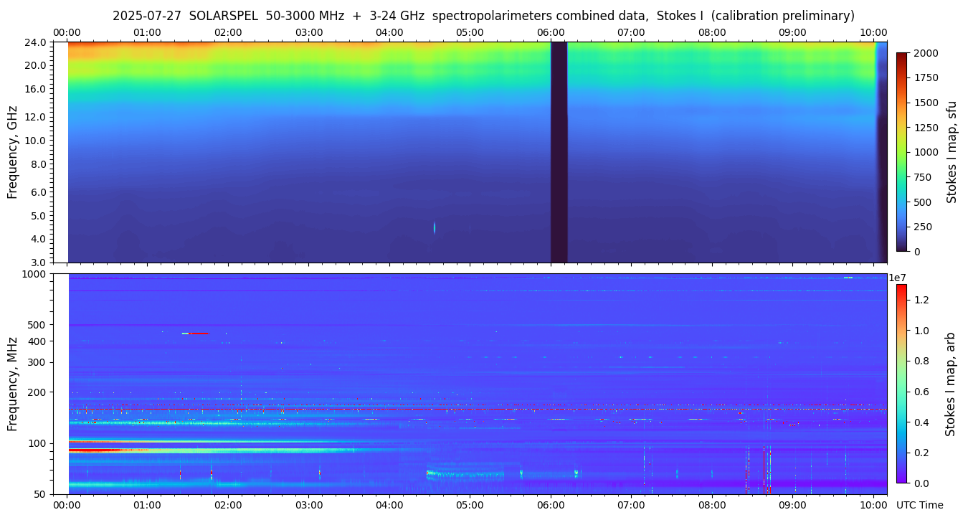
Task: Click the 06:00 tick label on top axis
Action: point(550,32)
